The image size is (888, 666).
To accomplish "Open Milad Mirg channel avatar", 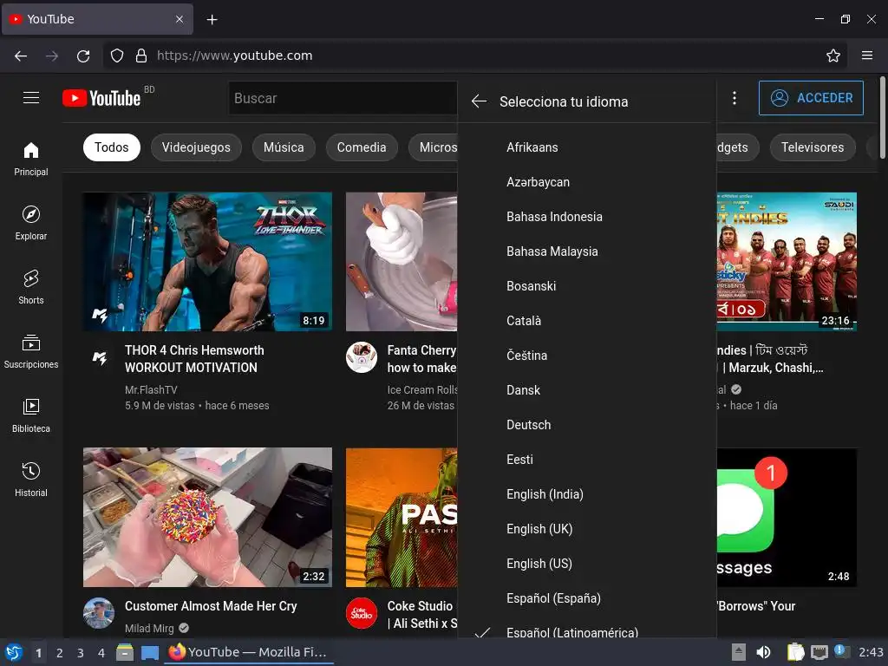I will [x=99, y=613].
